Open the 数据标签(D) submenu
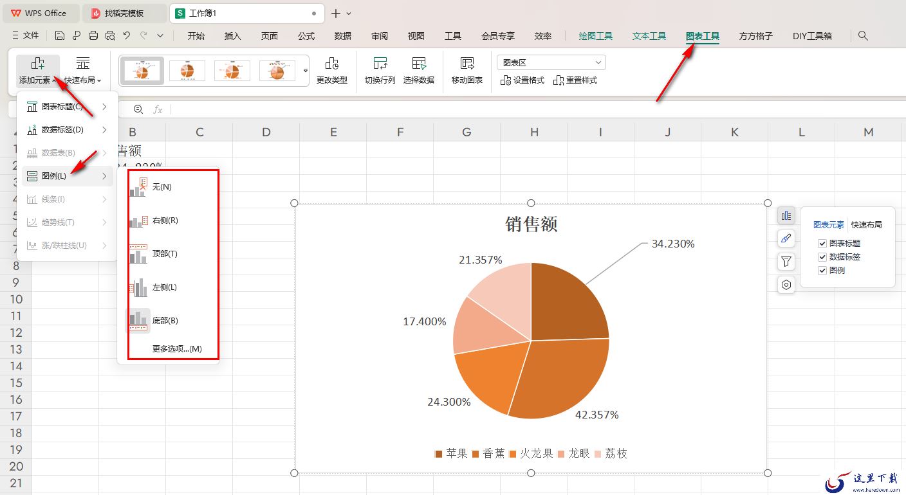Viewport: 906px width, 495px height. pyautogui.click(x=68, y=130)
